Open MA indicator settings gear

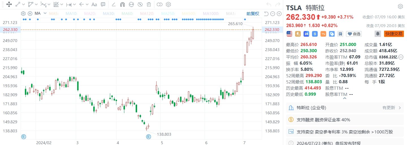point(23,13)
